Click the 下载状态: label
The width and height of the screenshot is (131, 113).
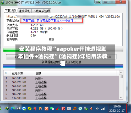[x=13, y=21]
